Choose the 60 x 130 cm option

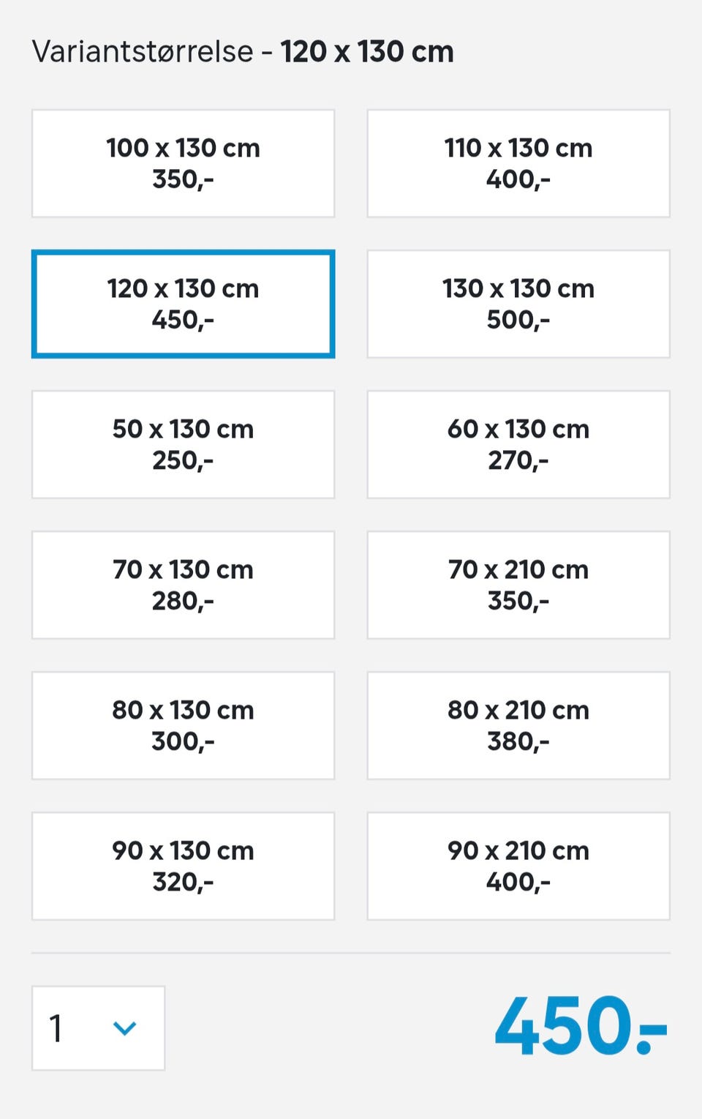[x=518, y=444]
